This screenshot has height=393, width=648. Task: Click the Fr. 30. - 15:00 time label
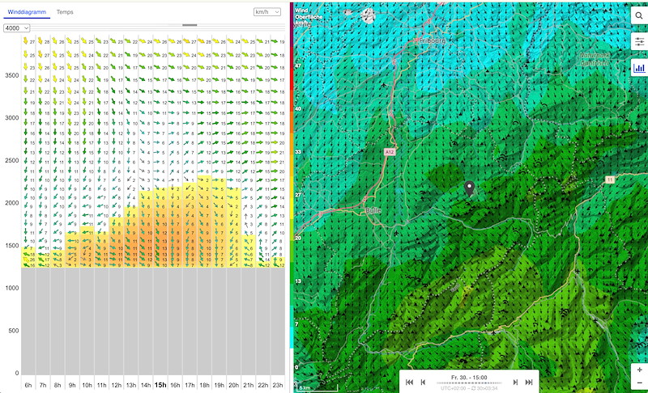(469, 378)
